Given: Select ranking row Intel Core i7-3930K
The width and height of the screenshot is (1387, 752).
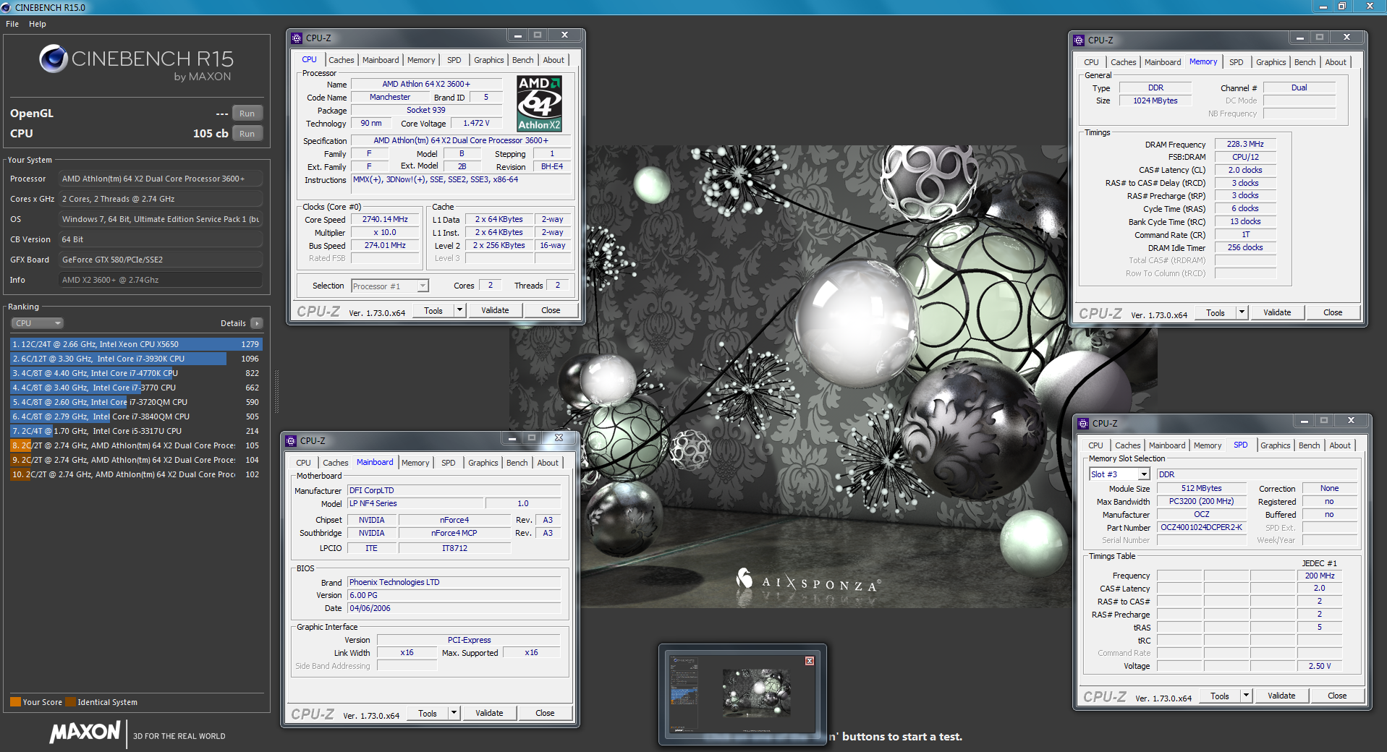Looking at the screenshot, I should [136, 359].
